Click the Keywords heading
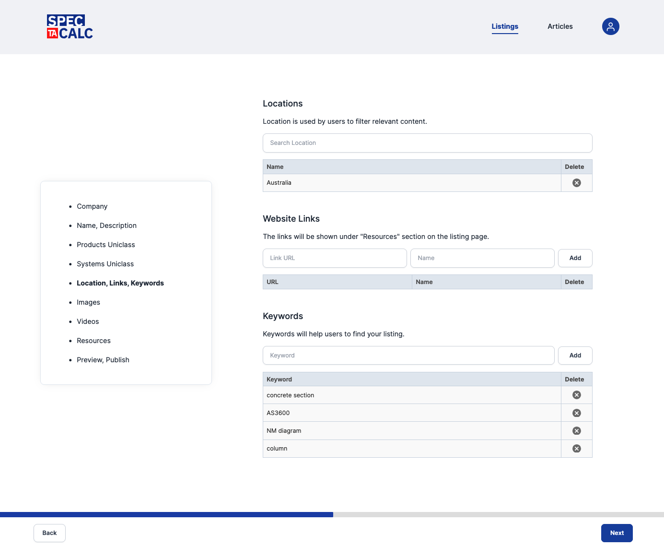Screen dimensions: 664x547 coord(283,316)
